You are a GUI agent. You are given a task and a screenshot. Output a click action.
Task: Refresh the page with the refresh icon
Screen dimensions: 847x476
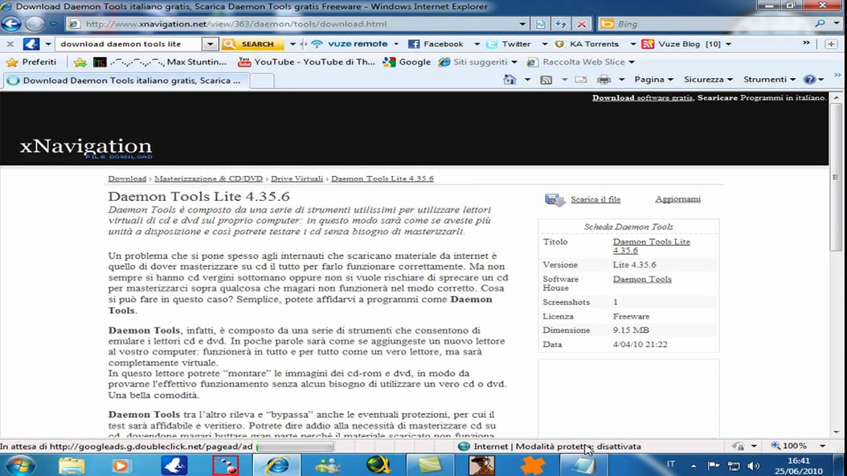pos(561,24)
